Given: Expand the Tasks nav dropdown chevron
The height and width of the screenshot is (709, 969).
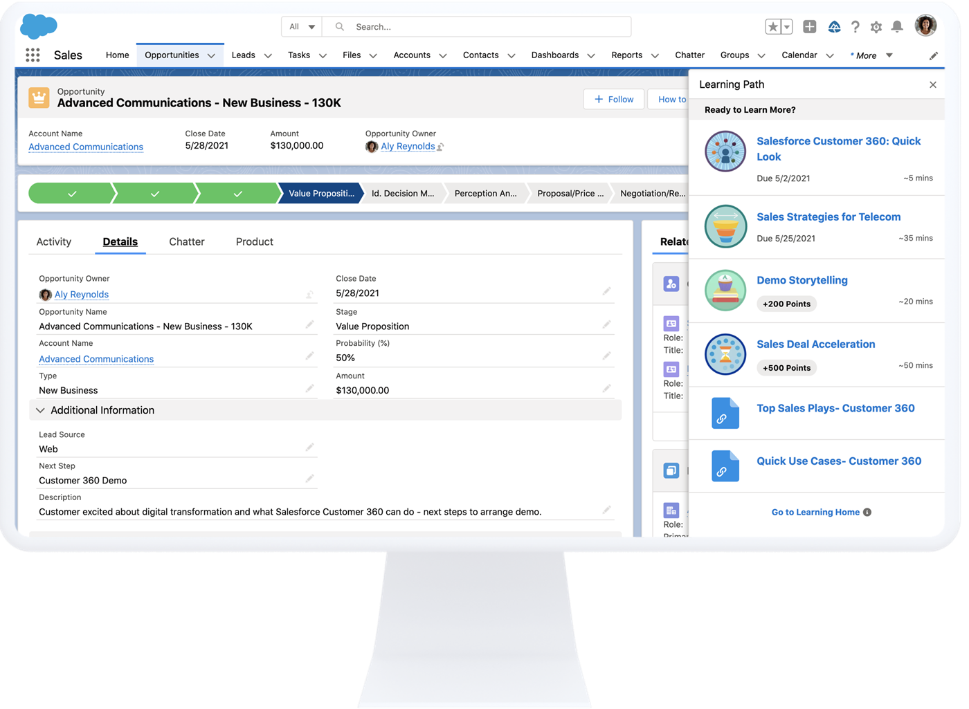Looking at the screenshot, I should point(323,56).
